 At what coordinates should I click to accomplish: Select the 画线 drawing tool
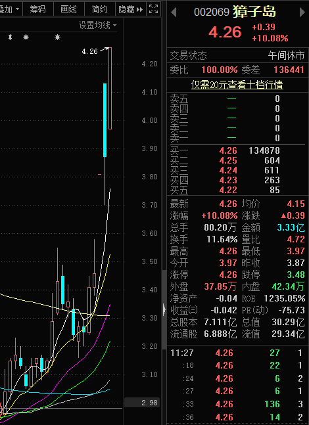tap(69, 9)
